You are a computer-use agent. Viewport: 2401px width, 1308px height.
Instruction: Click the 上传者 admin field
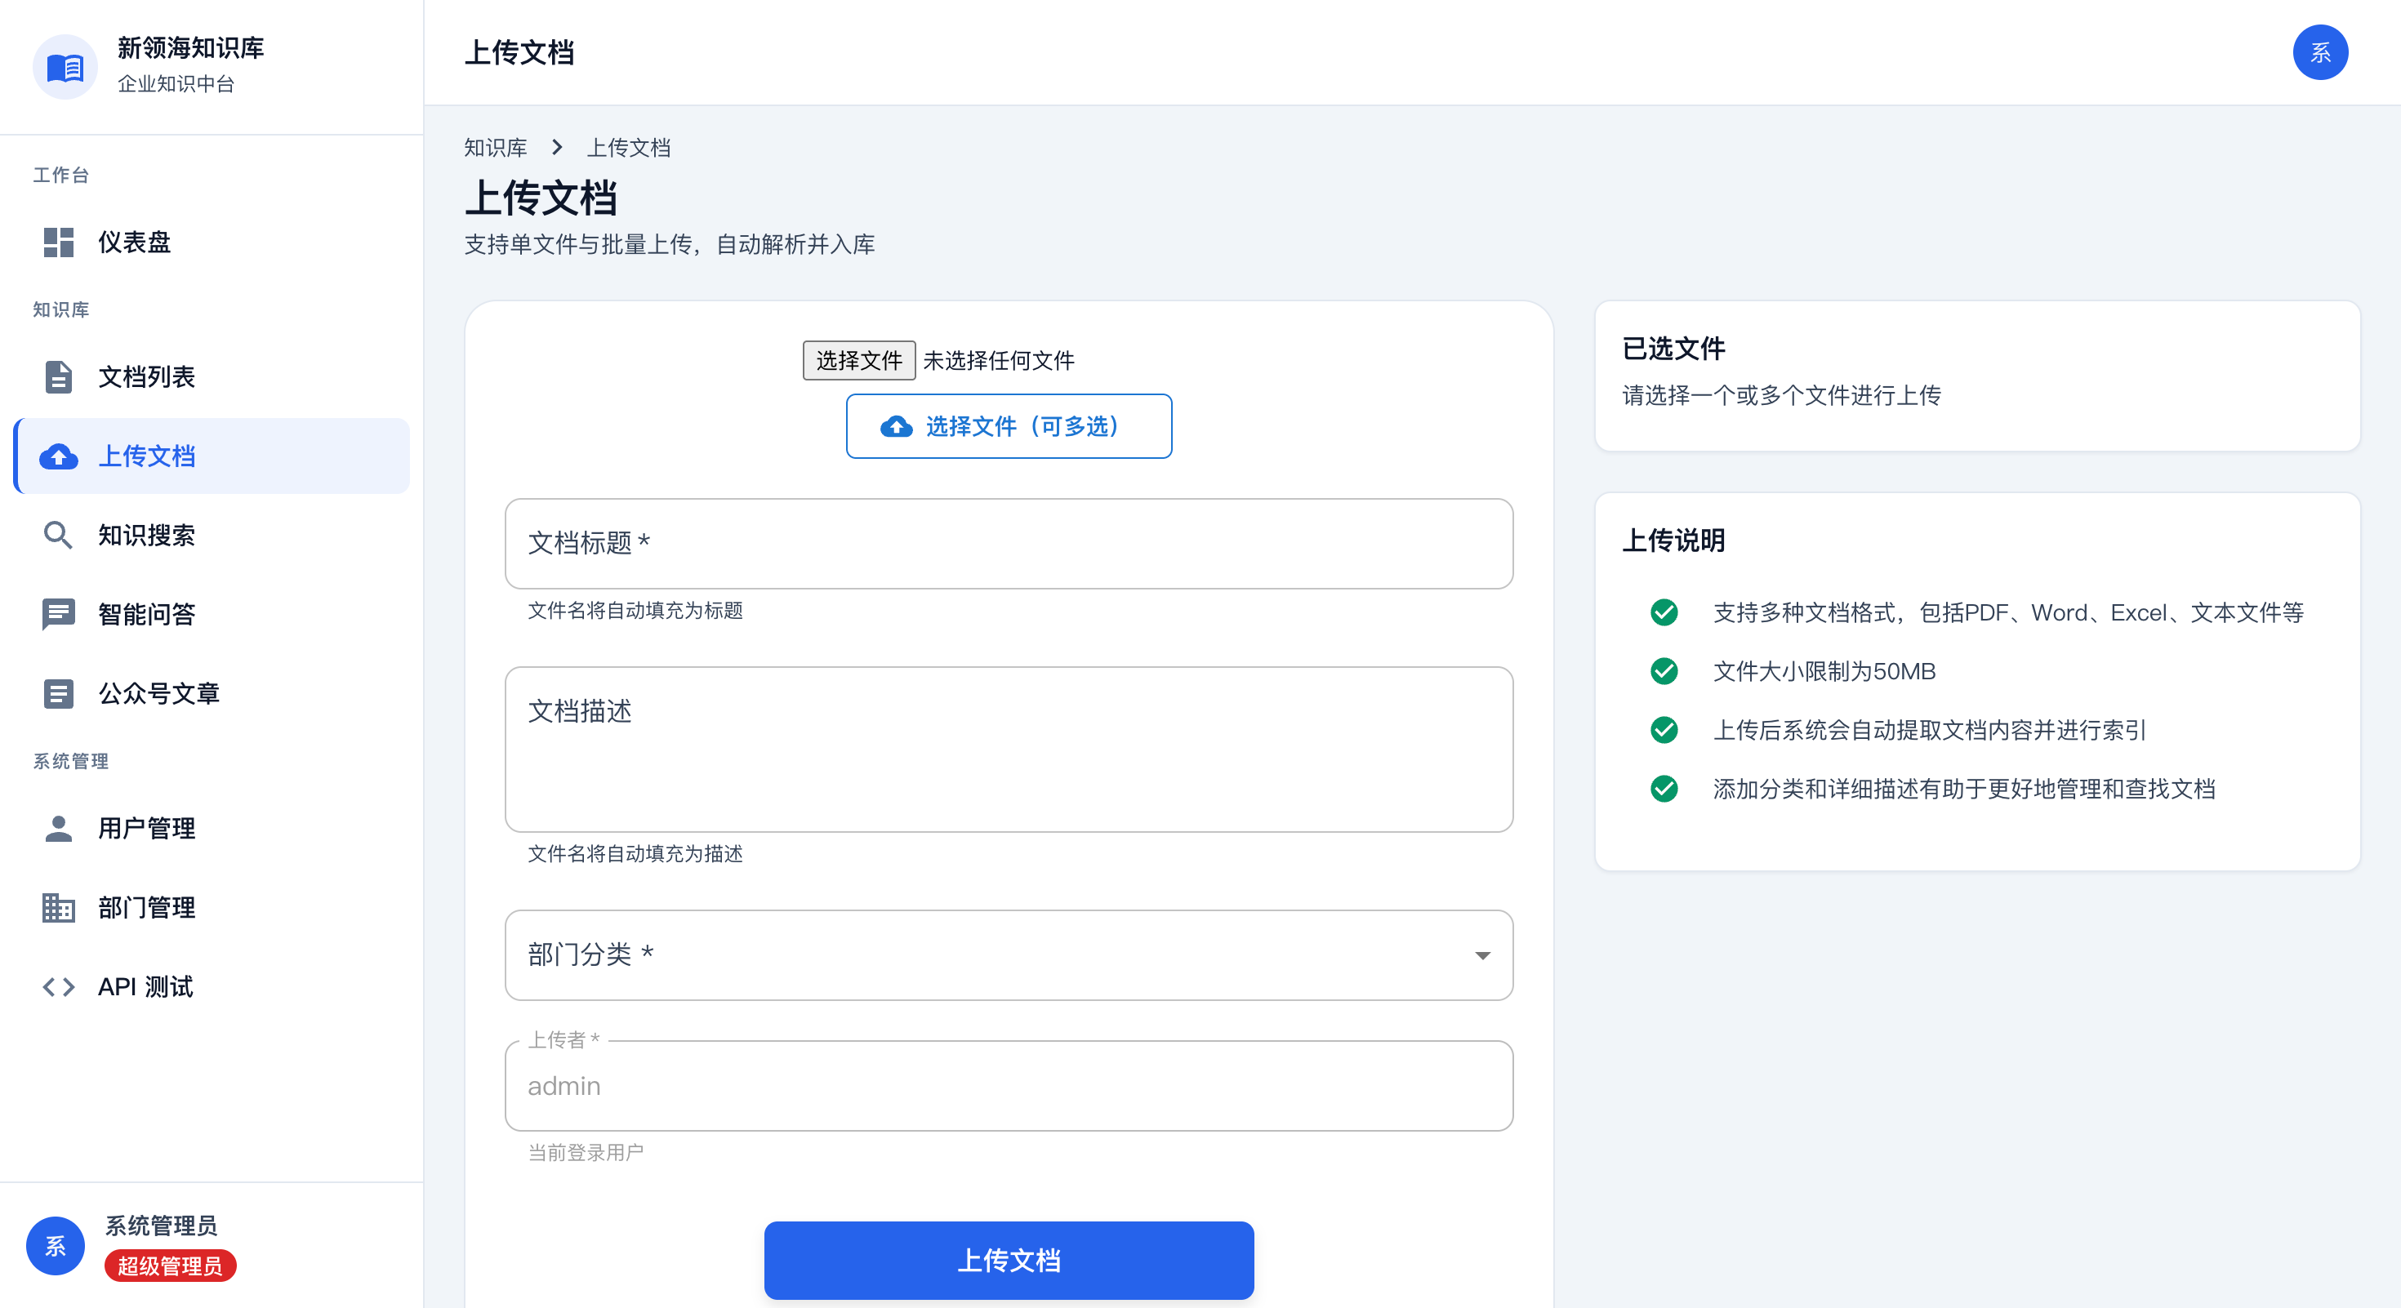[1009, 1086]
